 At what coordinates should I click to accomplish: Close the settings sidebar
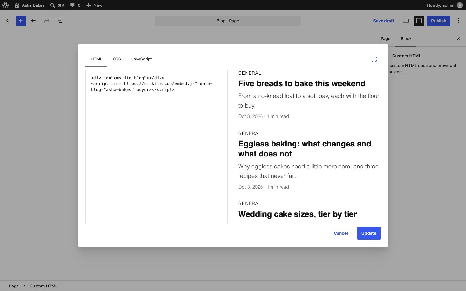(458, 39)
